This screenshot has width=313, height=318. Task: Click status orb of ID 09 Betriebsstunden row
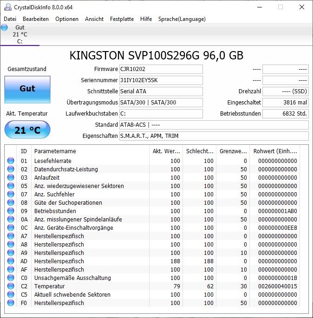point(11,211)
